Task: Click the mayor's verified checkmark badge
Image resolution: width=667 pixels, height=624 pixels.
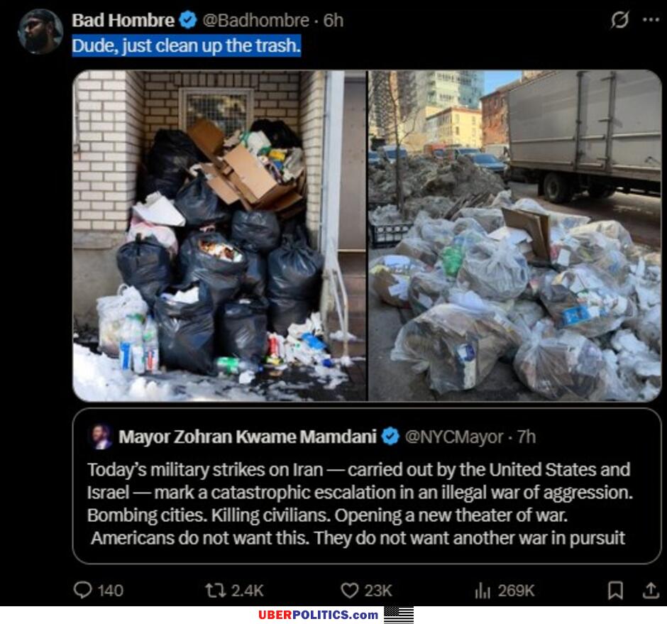Action: [390, 437]
